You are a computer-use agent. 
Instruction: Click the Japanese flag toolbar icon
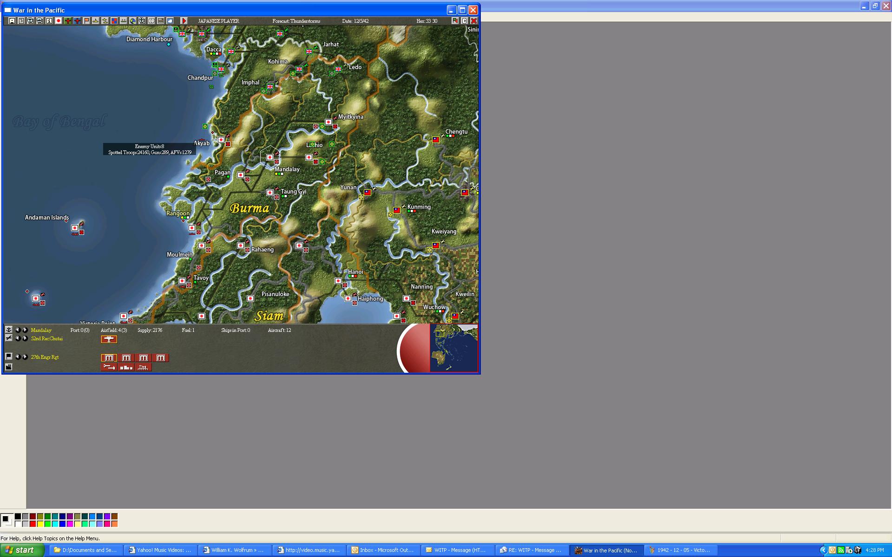pyautogui.click(x=59, y=21)
